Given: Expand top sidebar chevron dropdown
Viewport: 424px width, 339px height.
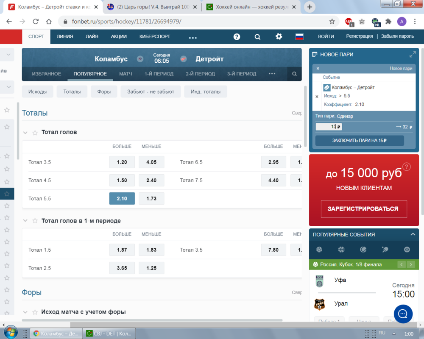Looking at the screenshot, I should tap(8, 55).
